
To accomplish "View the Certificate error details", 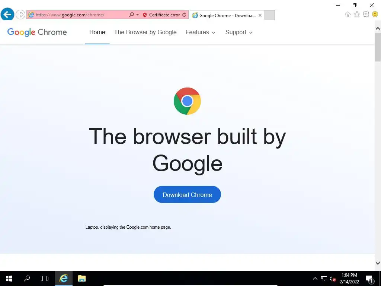I will click(164, 15).
